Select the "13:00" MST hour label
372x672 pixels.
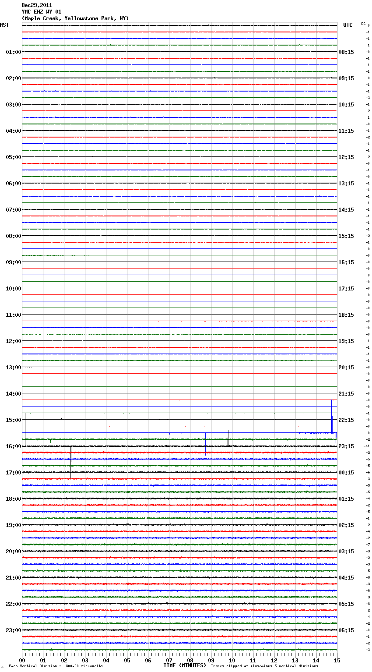[x=14, y=368]
